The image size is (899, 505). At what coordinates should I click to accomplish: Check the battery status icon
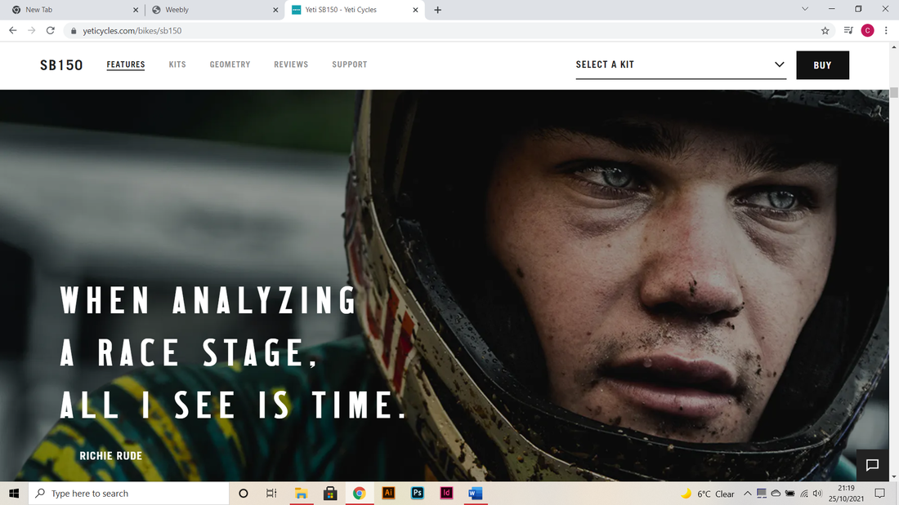(x=790, y=493)
